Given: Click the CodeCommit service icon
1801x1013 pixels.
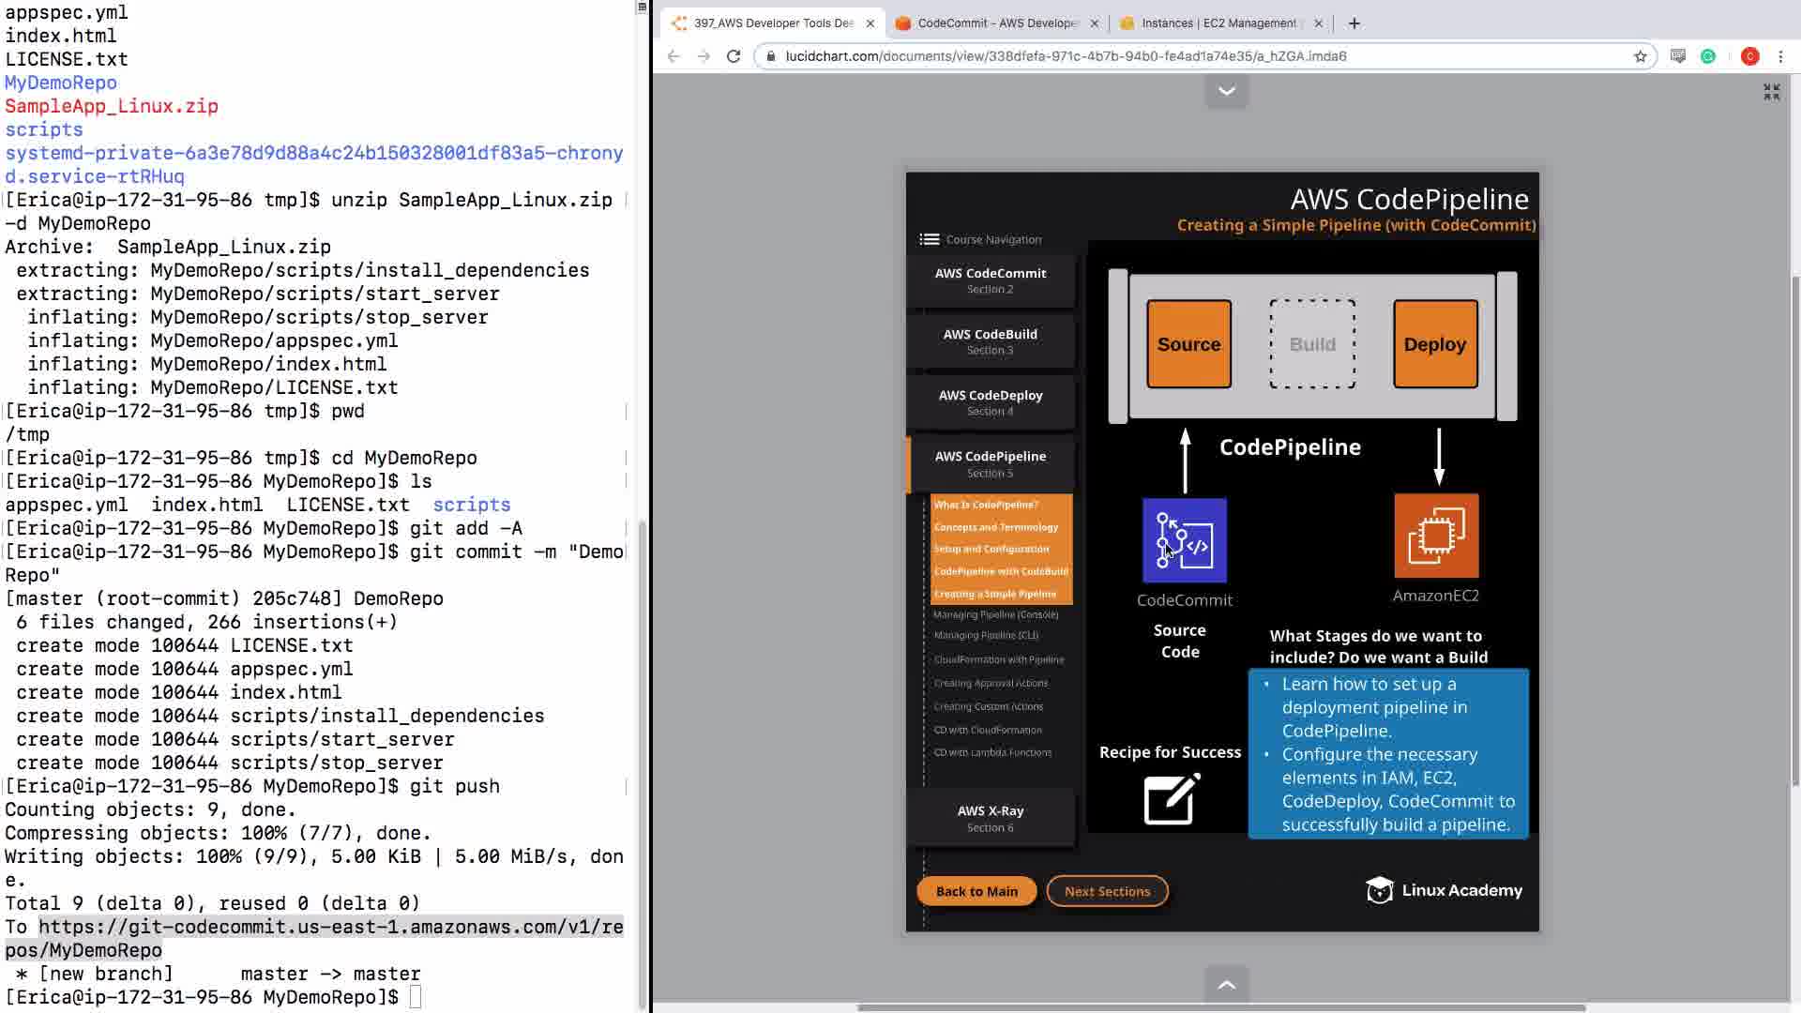Looking at the screenshot, I should (x=1184, y=540).
